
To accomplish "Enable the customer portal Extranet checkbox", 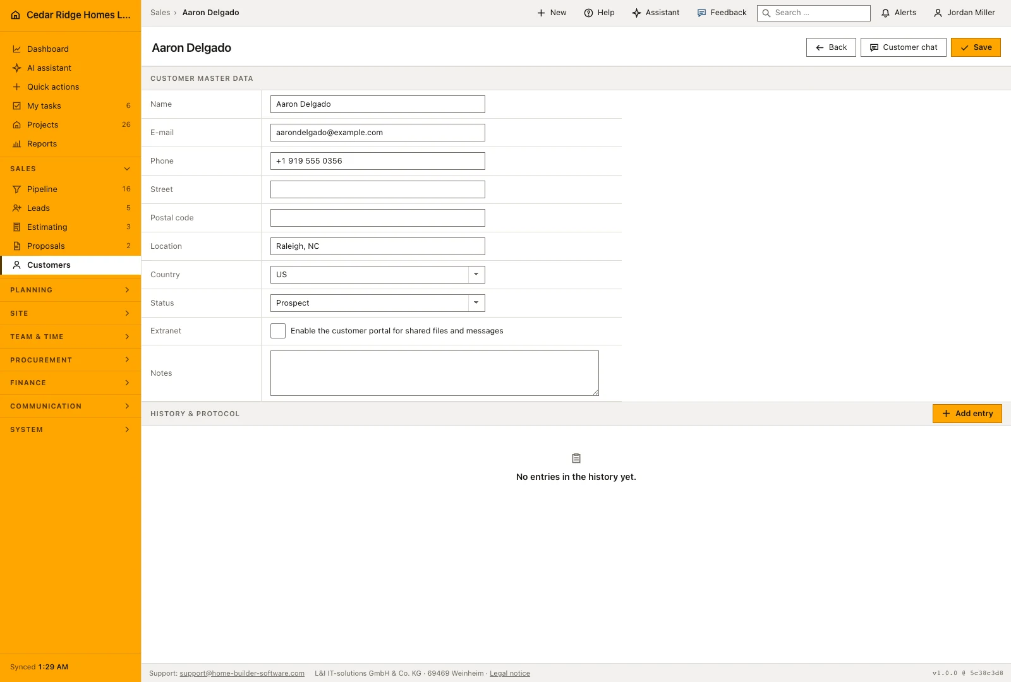I will coord(278,331).
